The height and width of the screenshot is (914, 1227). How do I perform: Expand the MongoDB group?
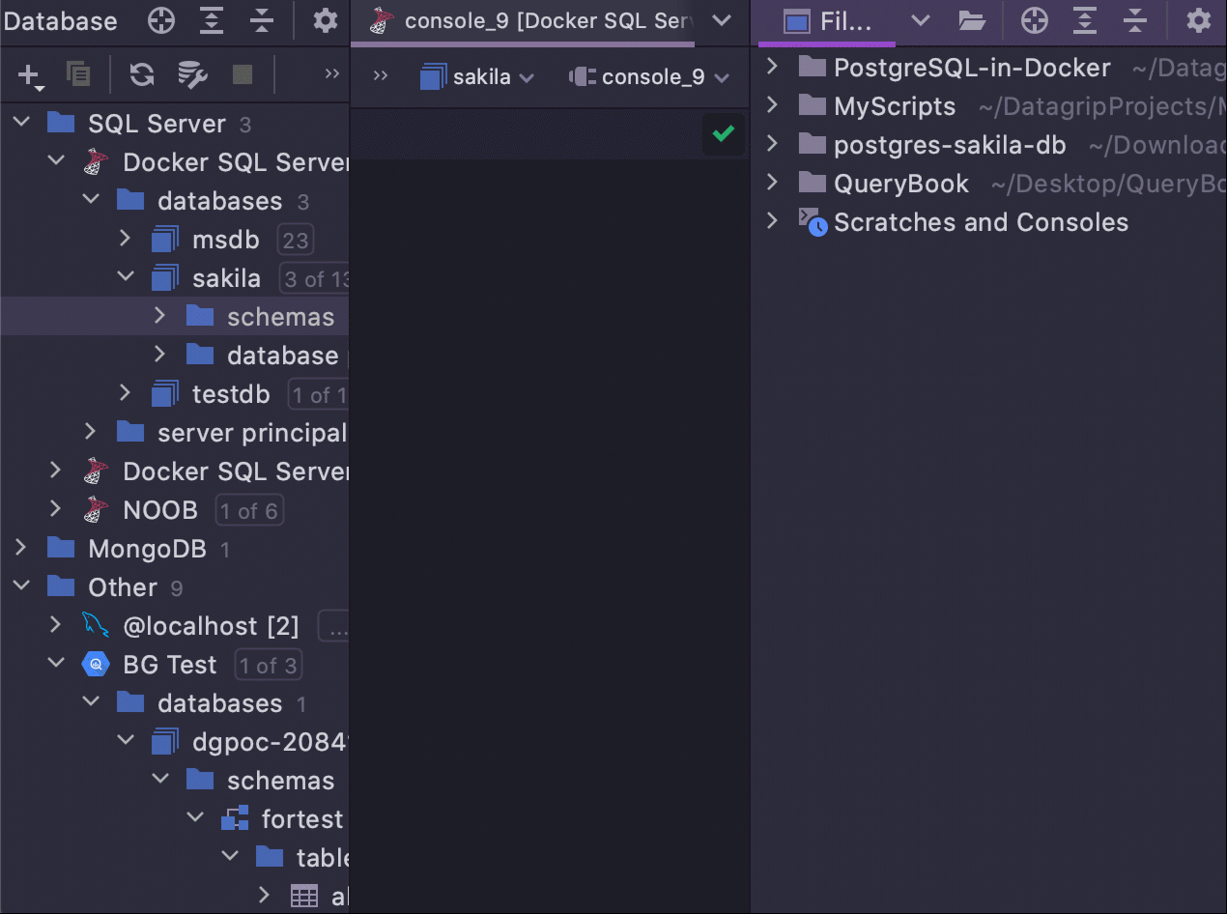tap(21, 548)
